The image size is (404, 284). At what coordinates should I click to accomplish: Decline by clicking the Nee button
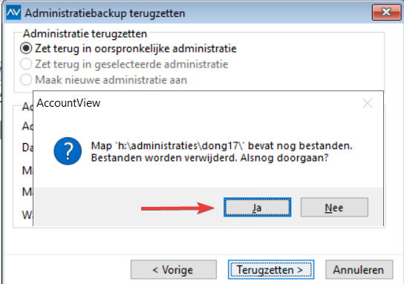[334, 208]
